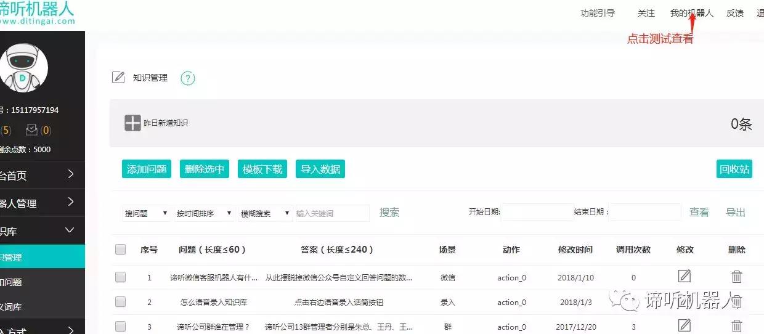Click answer cell 点击右边语音录入话筒按钮
The image size is (764, 334).
(338, 303)
